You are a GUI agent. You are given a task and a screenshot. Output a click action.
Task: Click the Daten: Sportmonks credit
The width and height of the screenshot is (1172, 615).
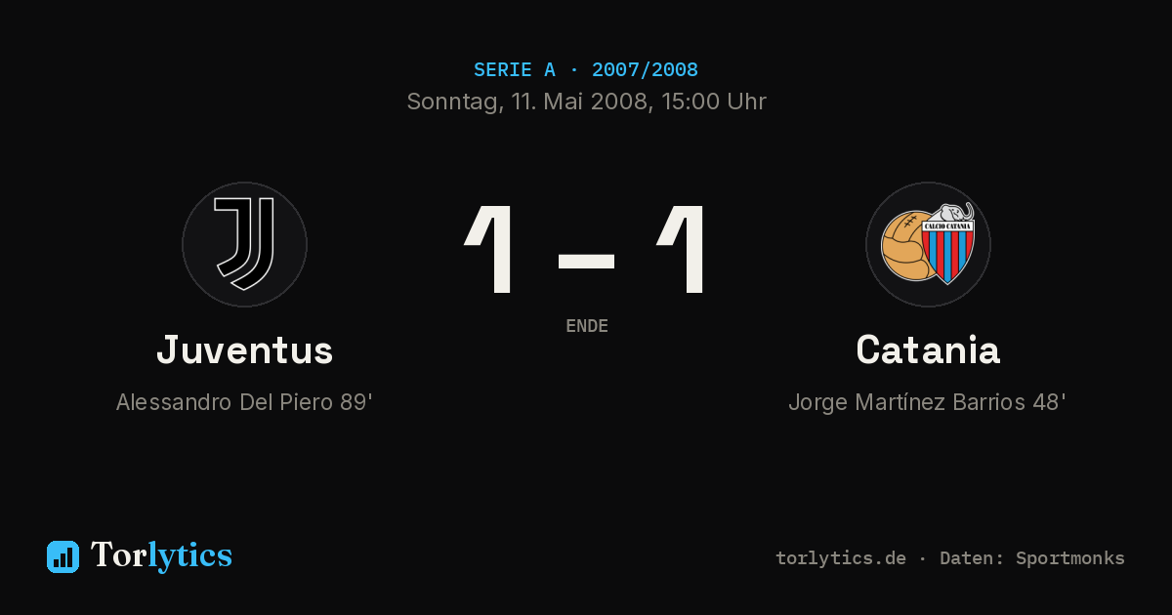point(1032,558)
